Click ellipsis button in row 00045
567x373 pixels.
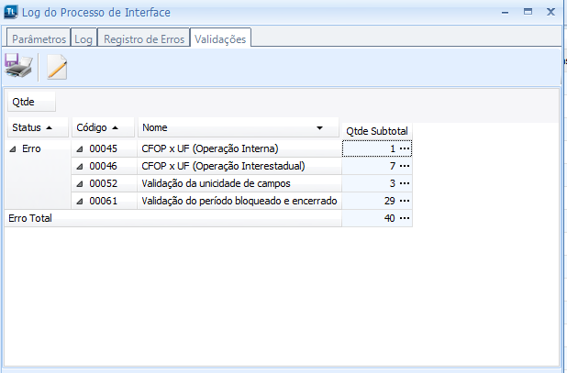405,148
